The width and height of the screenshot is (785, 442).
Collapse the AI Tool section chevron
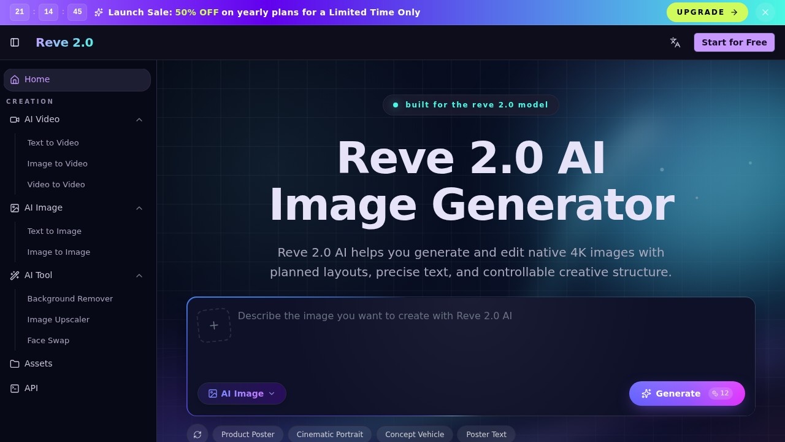point(139,276)
